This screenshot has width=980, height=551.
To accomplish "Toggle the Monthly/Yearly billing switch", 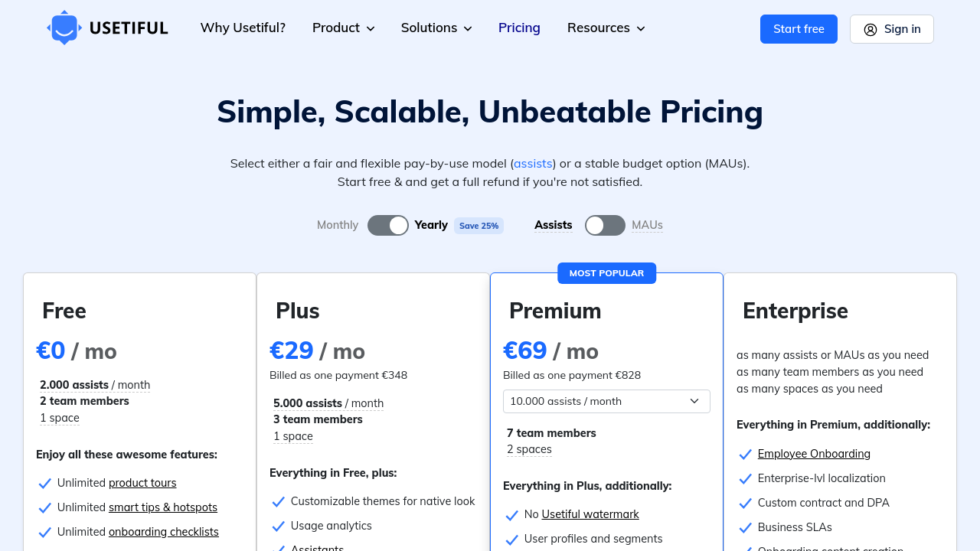I will [x=388, y=225].
